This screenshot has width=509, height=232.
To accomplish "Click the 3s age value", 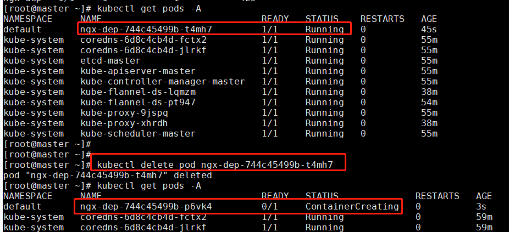I will [x=482, y=207].
